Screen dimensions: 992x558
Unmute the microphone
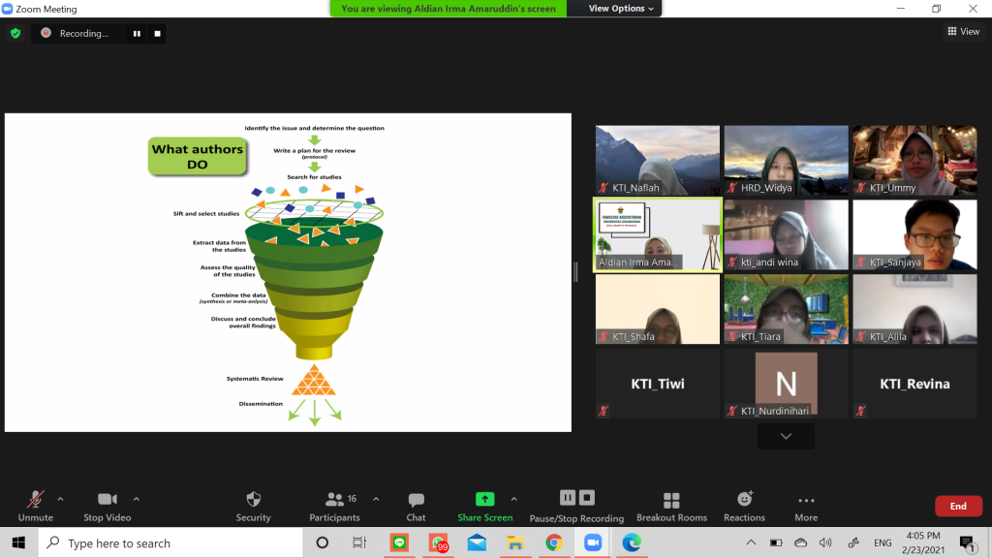point(36,507)
